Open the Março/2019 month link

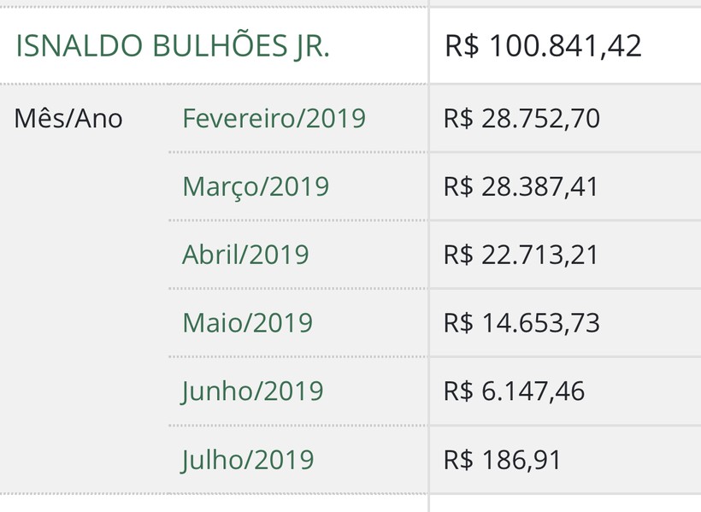[x=256, y=187]
